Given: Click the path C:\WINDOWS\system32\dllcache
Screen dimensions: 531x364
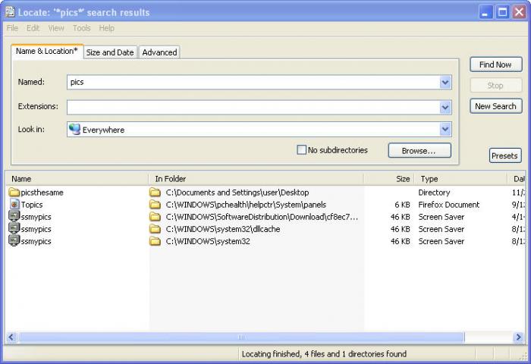Looking at the screenshot, I should [223, 229].
